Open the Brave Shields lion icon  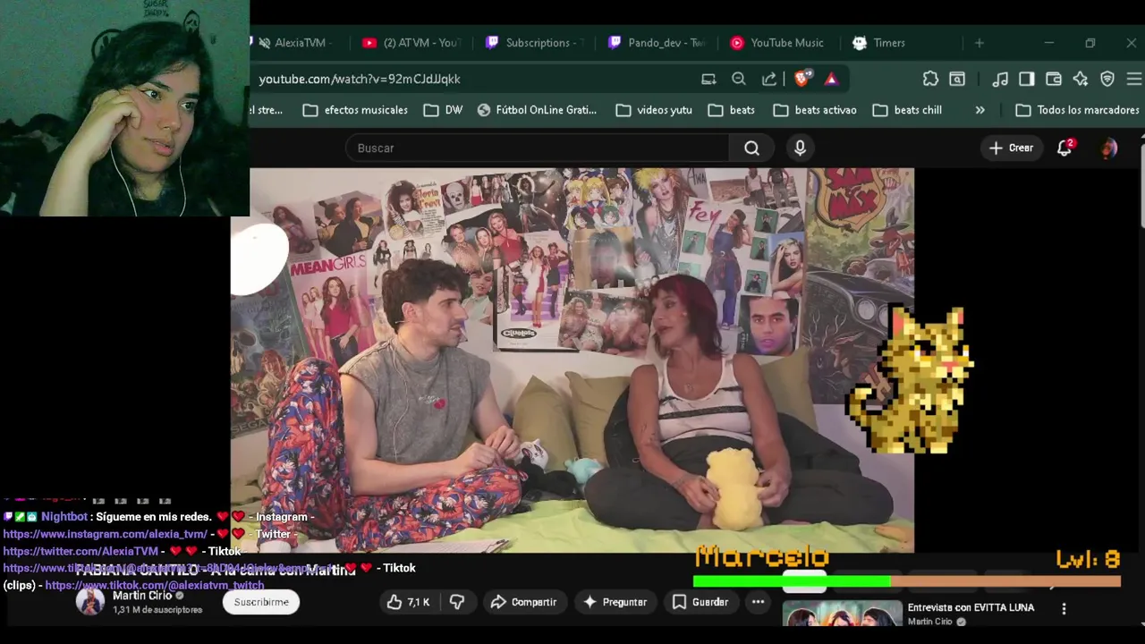(801, 79)
